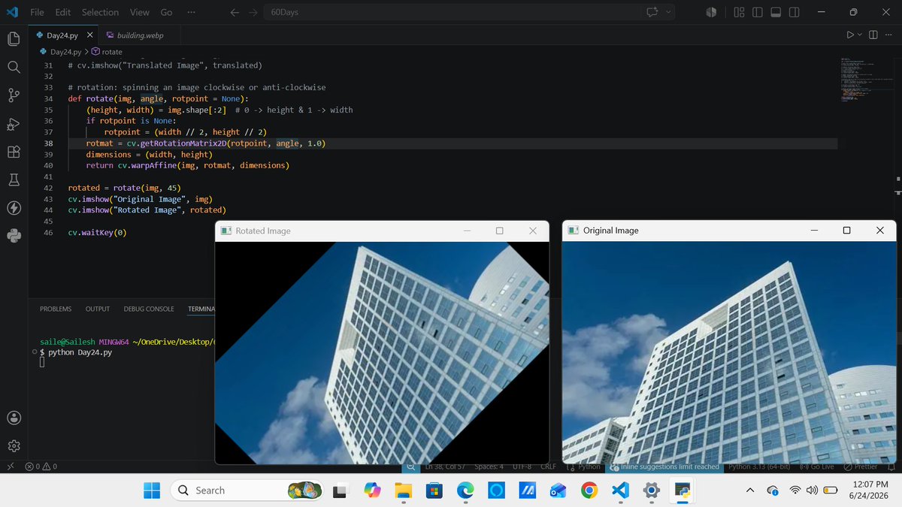Go back with the left arrow
Image resolution: width=902 pixels, height=507 pixels.
[x=235, y=12]
